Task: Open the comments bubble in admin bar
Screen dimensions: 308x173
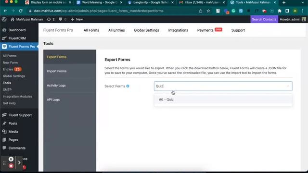Action: coord(63,19)
